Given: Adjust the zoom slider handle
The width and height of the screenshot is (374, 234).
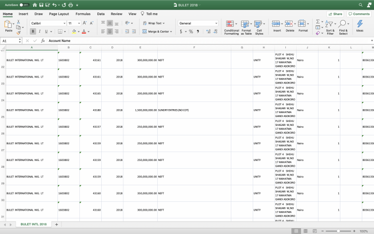Looking at the screenshot, I should (338, 231).
